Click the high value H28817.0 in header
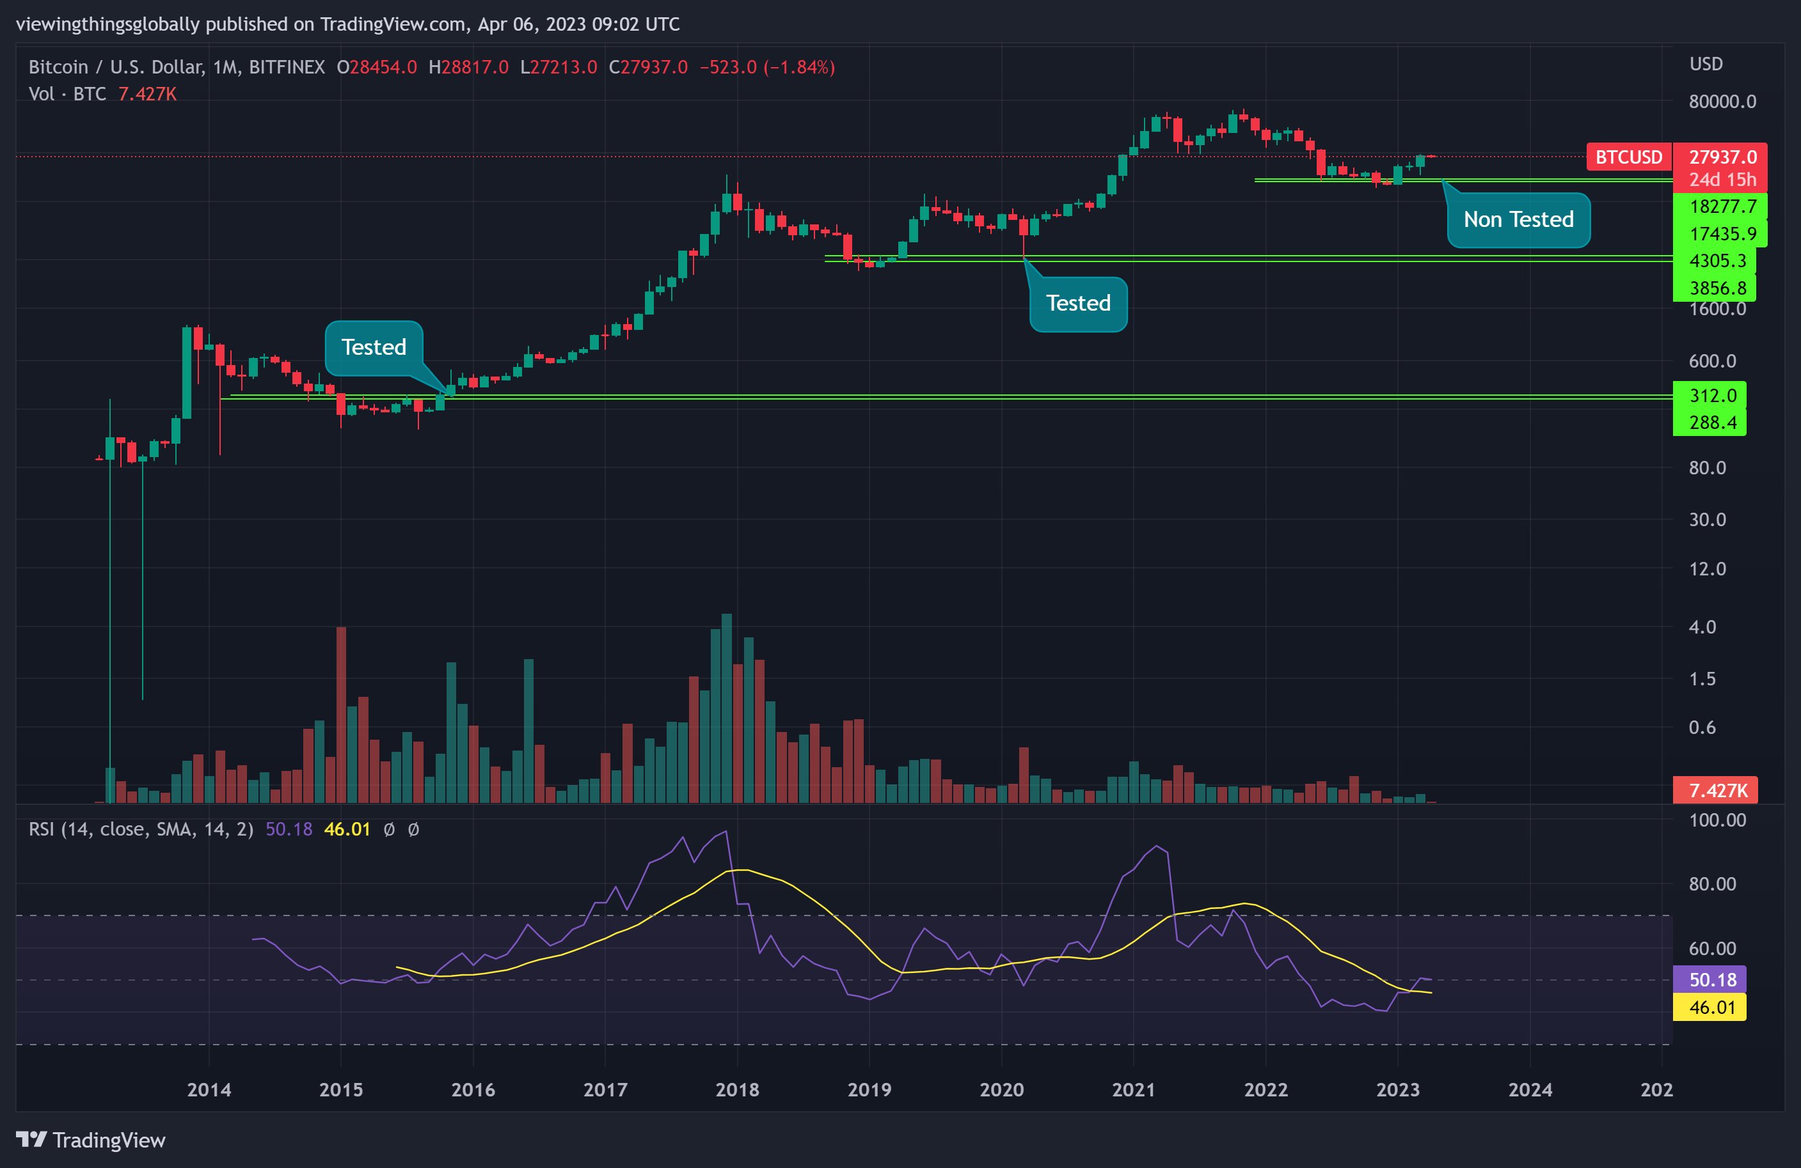This screenshot has height=1168, width=1801. click(x=468, y=67)
